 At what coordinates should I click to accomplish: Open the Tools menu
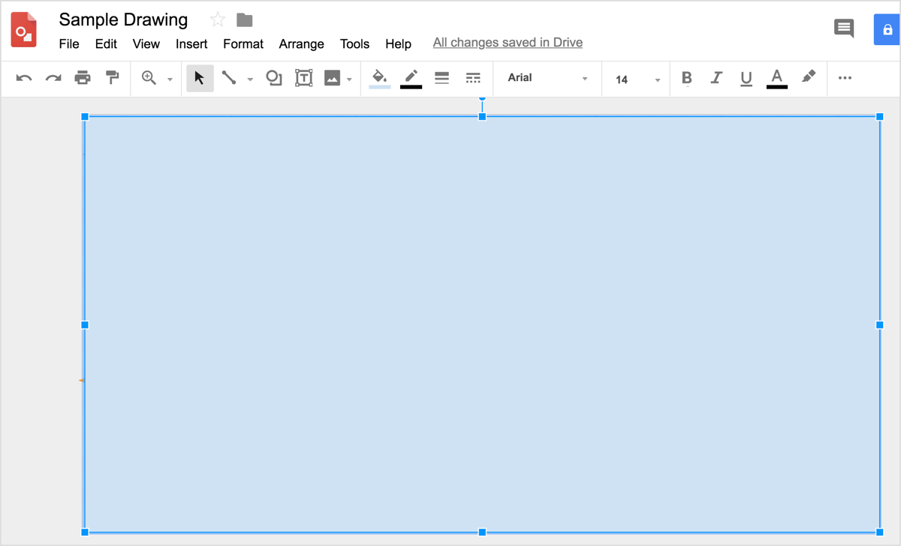(354, 43)
